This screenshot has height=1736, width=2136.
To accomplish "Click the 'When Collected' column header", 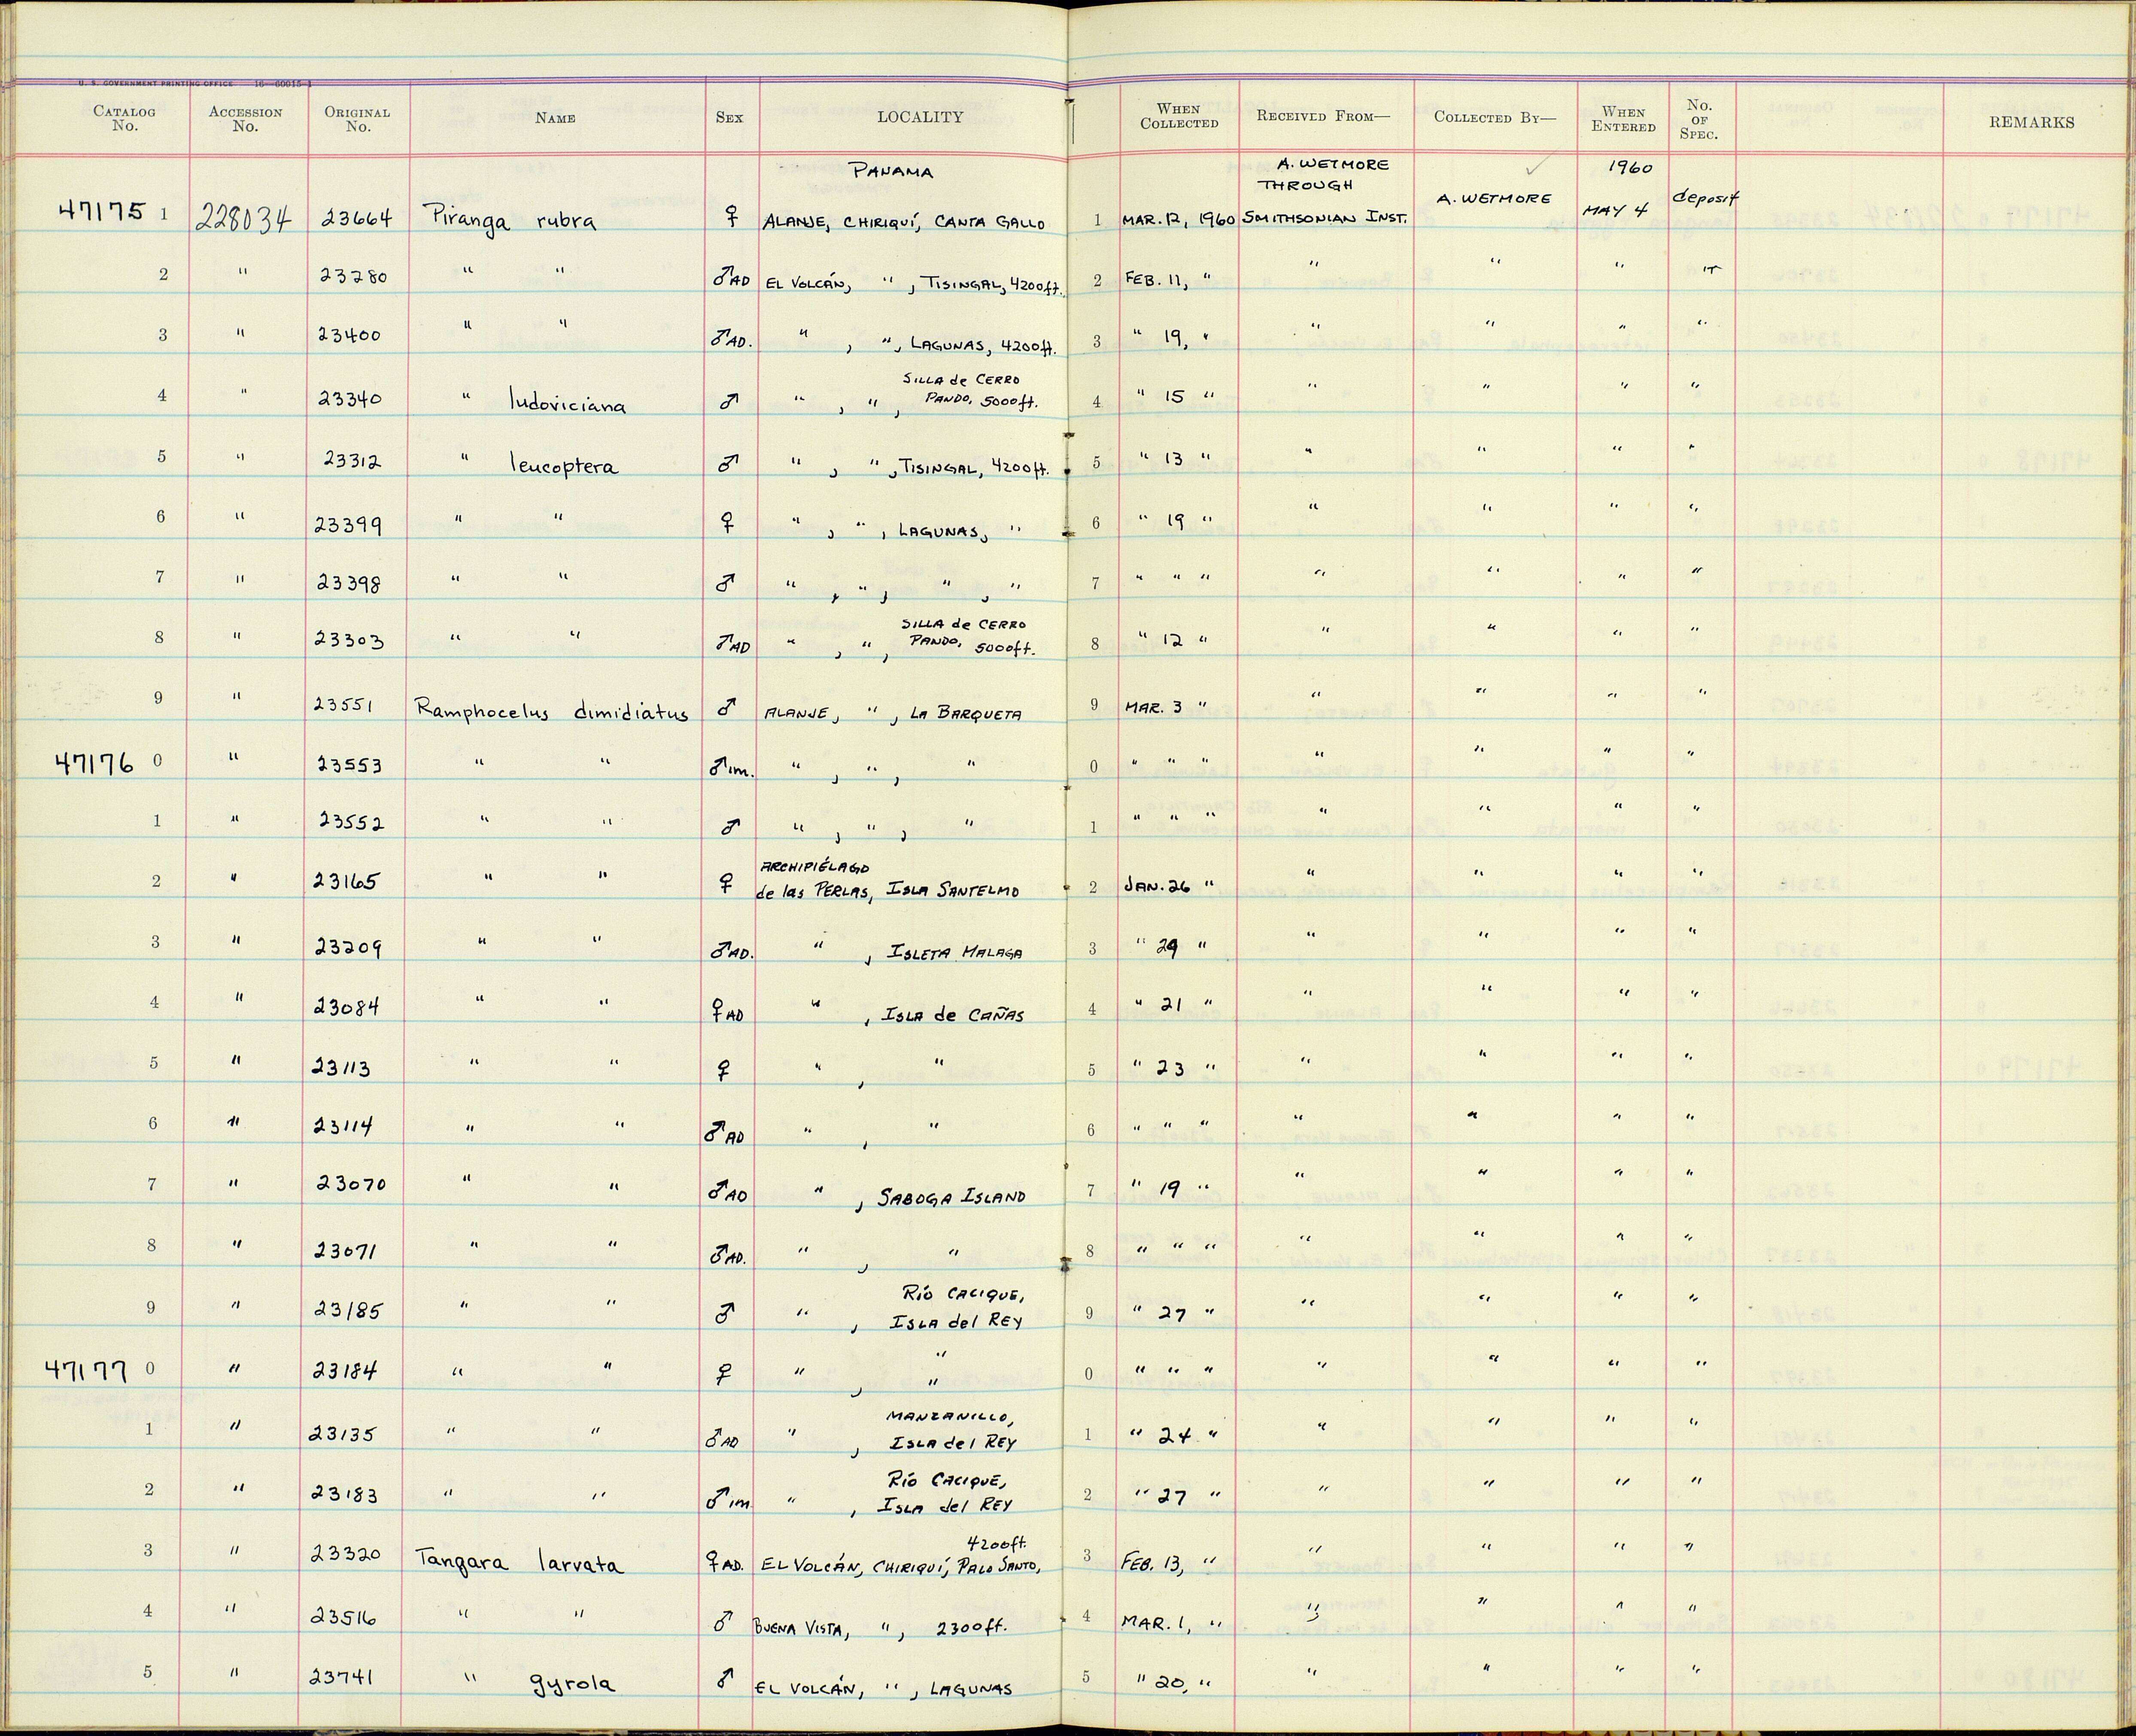I will (1179, 116).
